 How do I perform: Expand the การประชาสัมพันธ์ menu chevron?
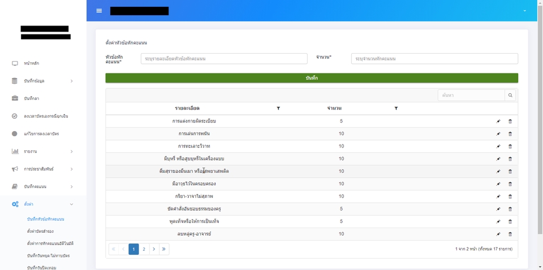[x=72, y=169]
